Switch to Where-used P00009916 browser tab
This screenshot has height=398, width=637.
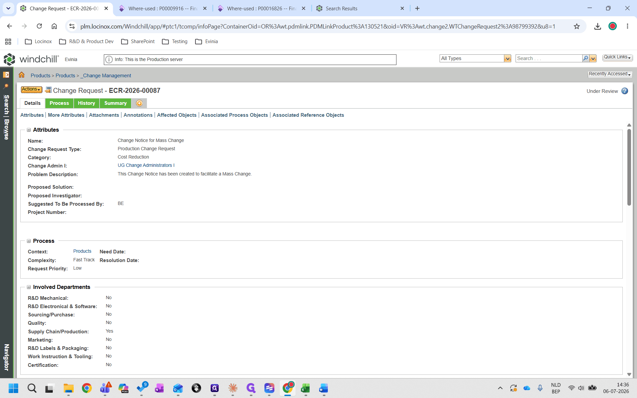tap(163, 9)
